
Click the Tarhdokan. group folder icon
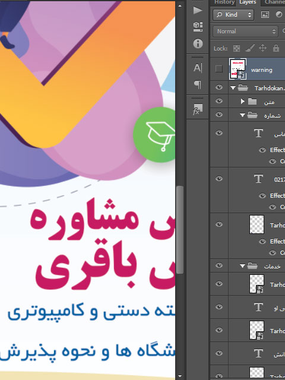(x=243, y=87)
